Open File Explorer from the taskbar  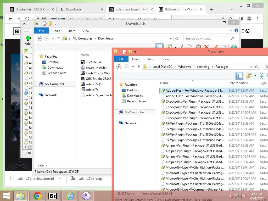coord(20,196)
